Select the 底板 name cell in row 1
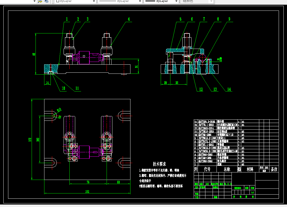287x207 pixels. click(220, 164)
